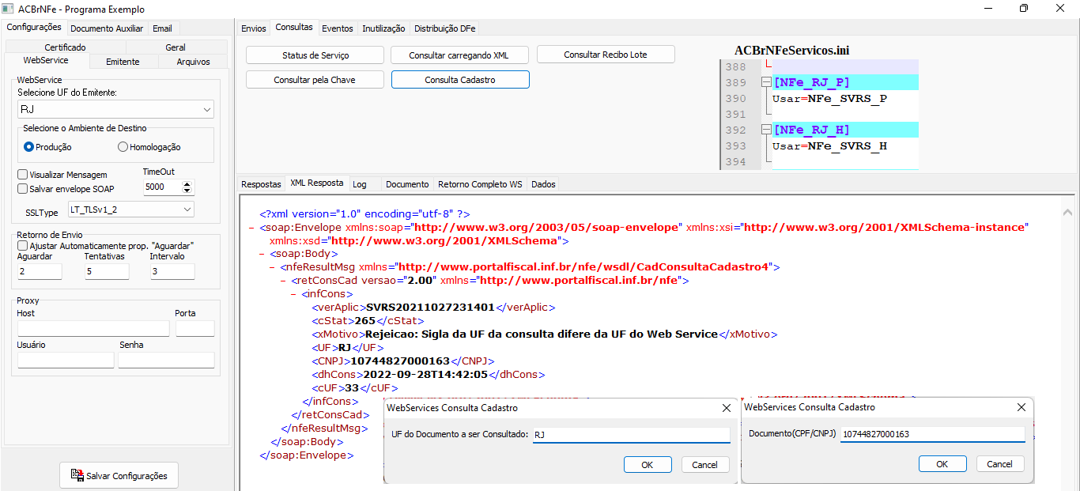Open the Documento results tab

tap(407, 184)
